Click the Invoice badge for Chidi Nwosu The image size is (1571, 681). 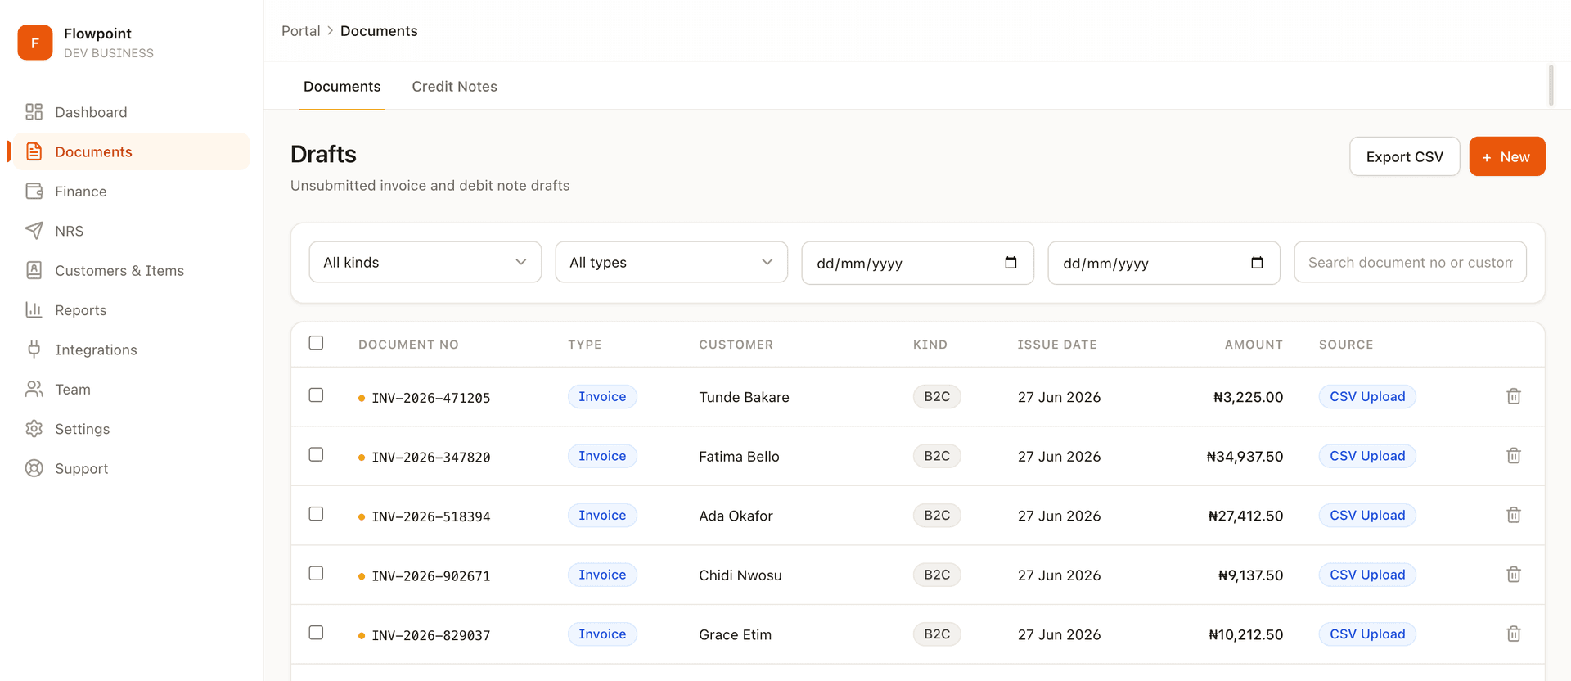tap(602, 575)
